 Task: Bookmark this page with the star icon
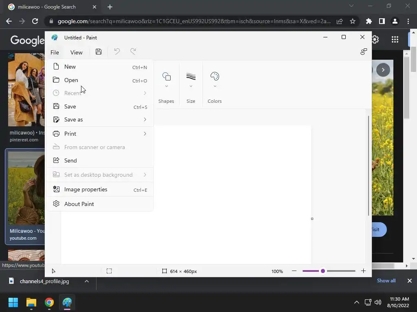pos(352,21)
